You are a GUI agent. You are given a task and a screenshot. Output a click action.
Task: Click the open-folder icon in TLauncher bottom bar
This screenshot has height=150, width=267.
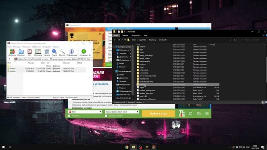click(x=199, y=113)
